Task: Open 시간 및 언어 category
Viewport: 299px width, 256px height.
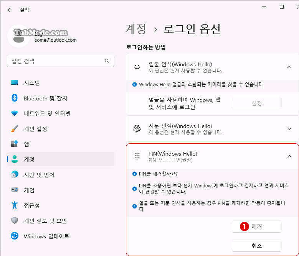Action: 61,174
